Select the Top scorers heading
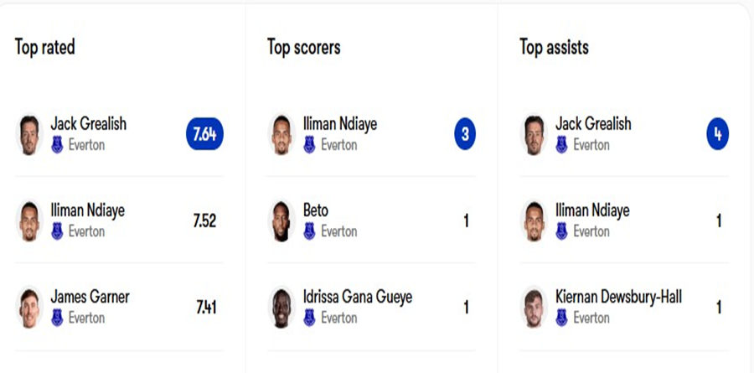 click(x=304, y=47)
